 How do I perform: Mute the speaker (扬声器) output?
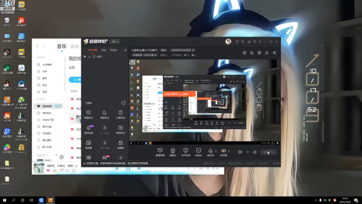pos(223,152)
